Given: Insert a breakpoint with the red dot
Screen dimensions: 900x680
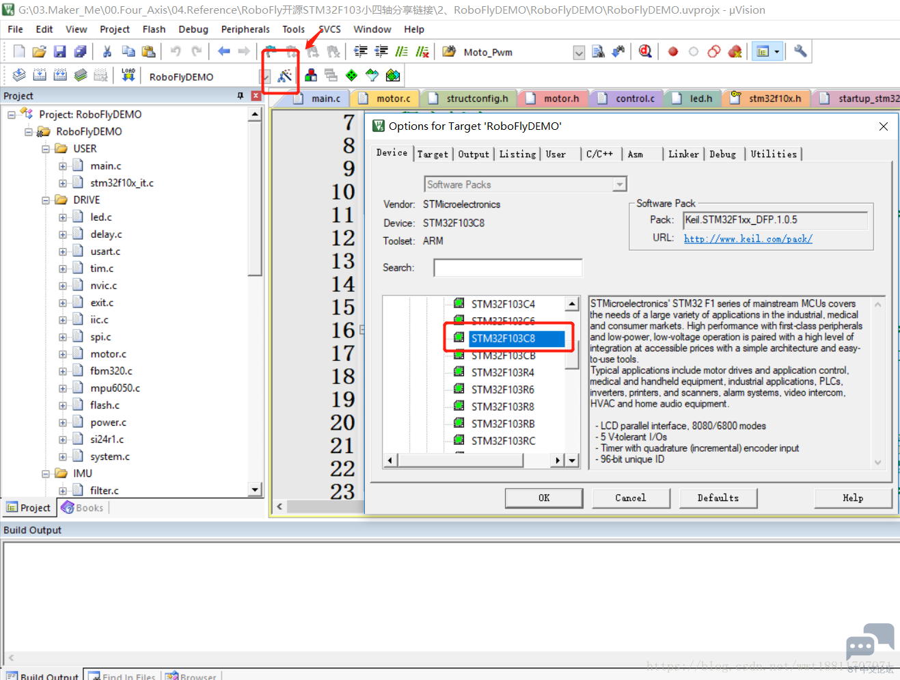Looking at the screenshot, I should pyautogui.click(x=673, y=51).
